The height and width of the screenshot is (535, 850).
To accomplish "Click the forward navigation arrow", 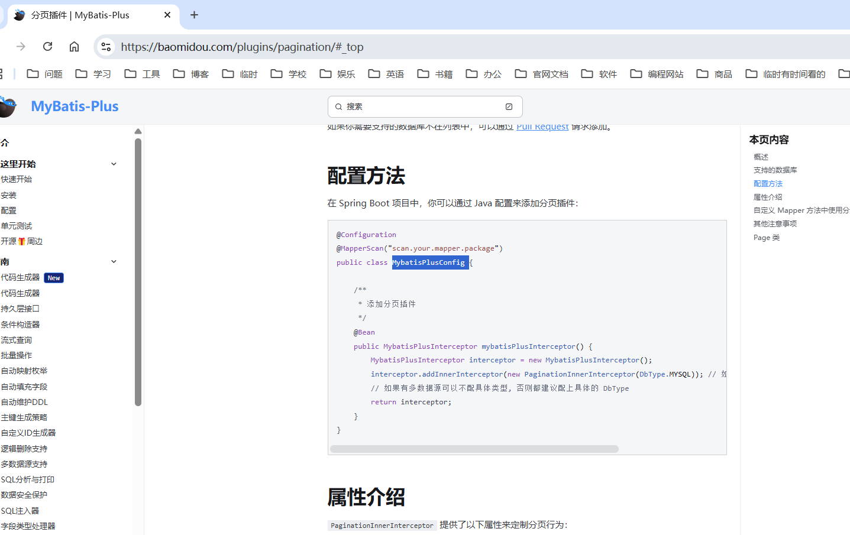I will click(21, 47).
